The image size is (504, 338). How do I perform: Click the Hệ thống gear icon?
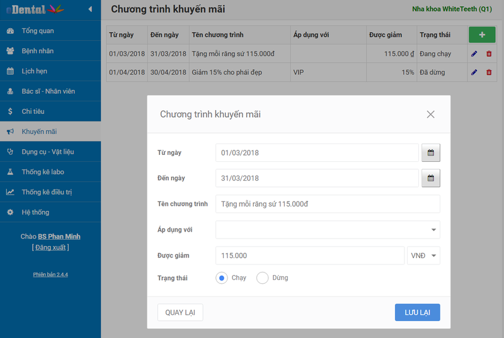pyautogui.click(x=10, y=212)
